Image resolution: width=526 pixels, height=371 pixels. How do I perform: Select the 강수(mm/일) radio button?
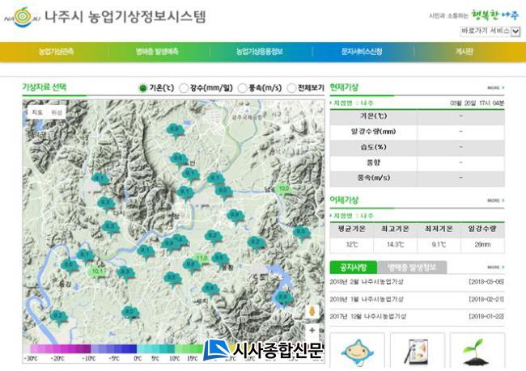[185, 87]
